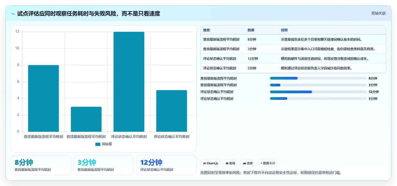The image size is (397, 186).
Task: Click the chart bar with value 5
Action: click(172, 111)
